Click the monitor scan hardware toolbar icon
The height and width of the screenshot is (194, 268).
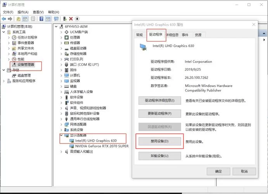coord(56,19)
